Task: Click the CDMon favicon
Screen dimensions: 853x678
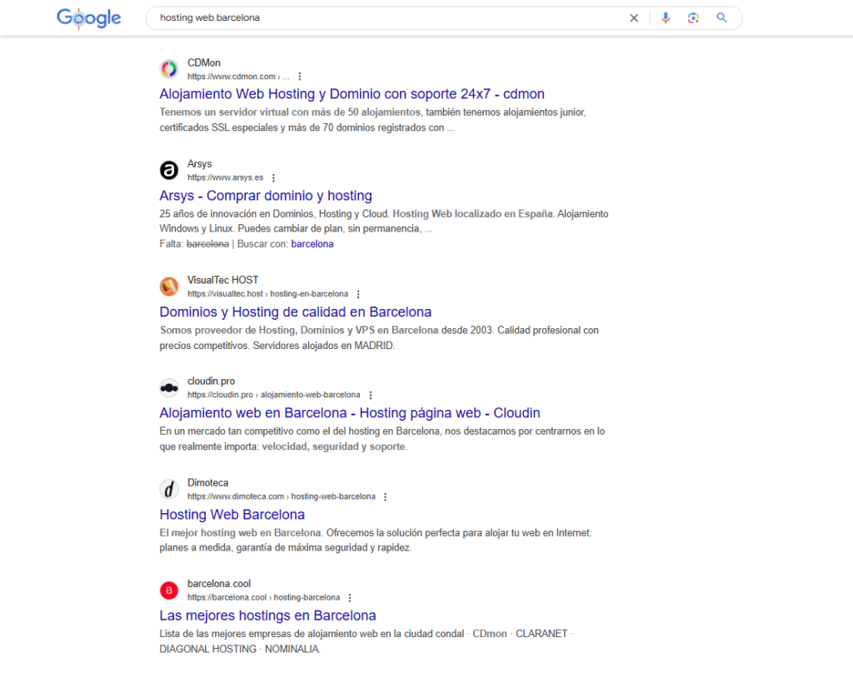Action: point(169,69)
